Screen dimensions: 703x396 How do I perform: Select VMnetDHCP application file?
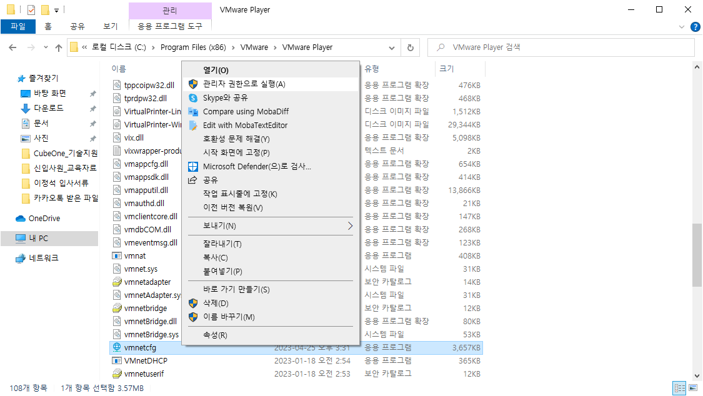(x=146, y=360)
